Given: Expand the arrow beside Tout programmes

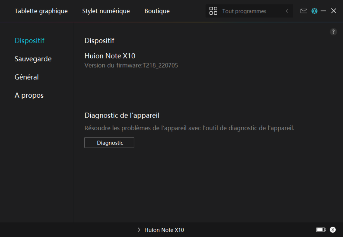Looking at the screenshot, I should (x=287, y=11).
